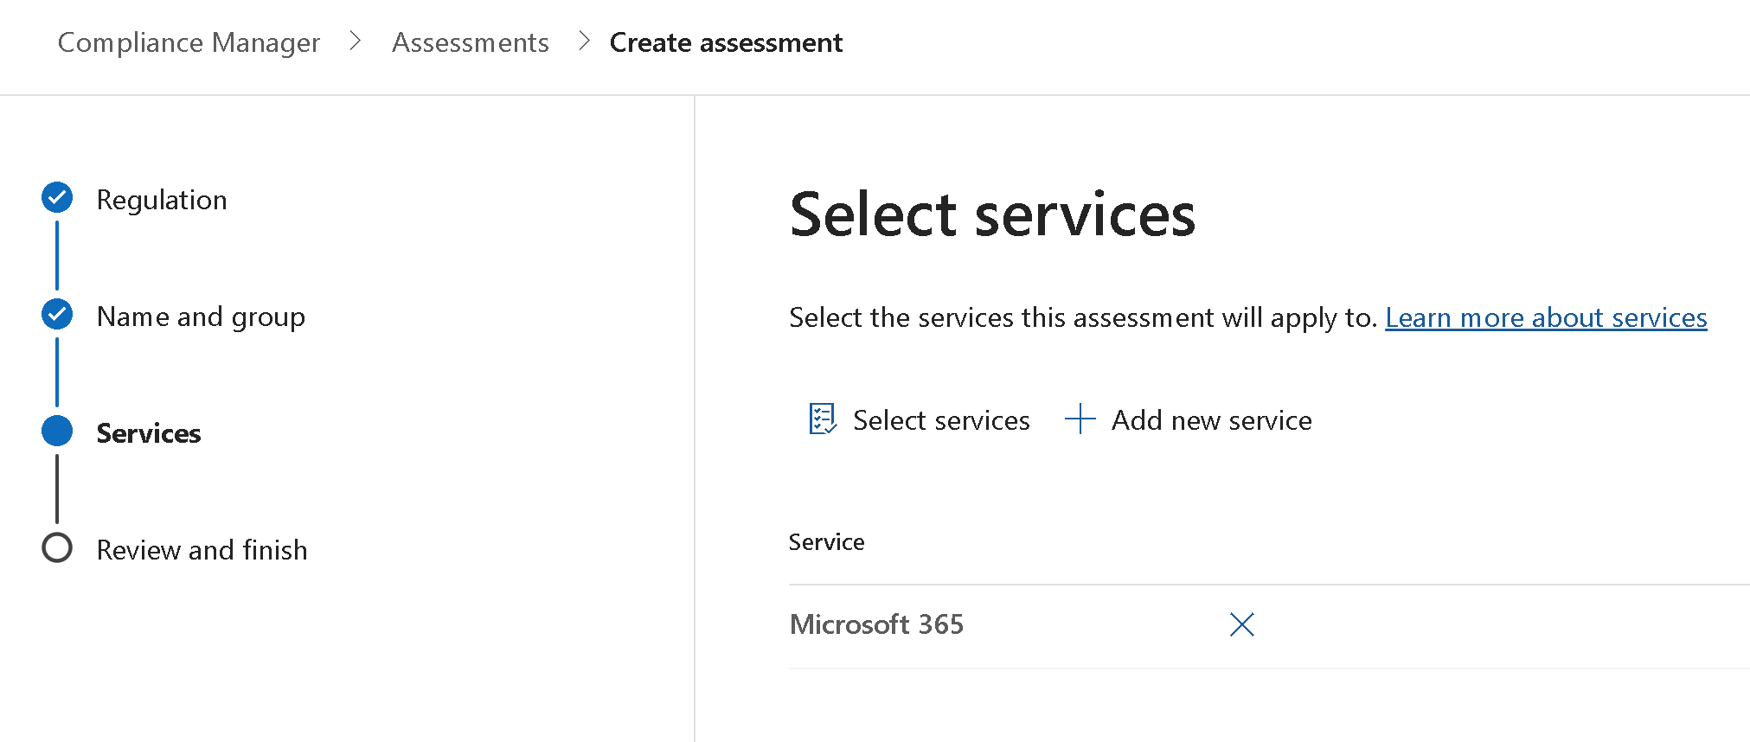Select the Services step label
The height and width of the screenshot is (742, 1750).
tap(149, 433)
